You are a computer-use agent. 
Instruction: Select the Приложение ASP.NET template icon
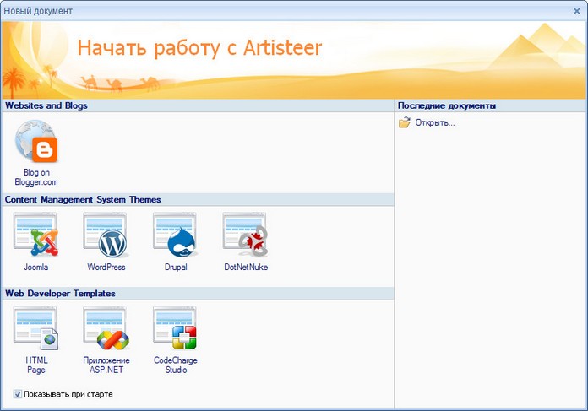point(106,330)
